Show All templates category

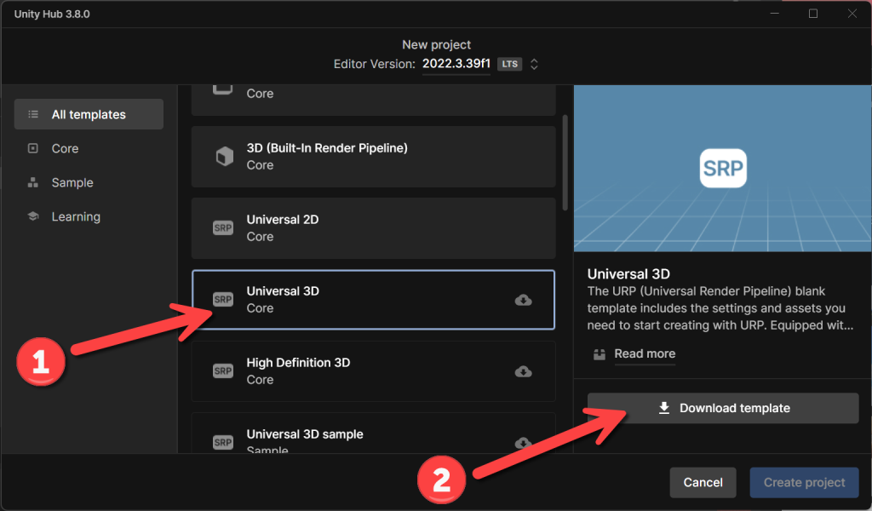pyautogui.click(x=89, y=114)
